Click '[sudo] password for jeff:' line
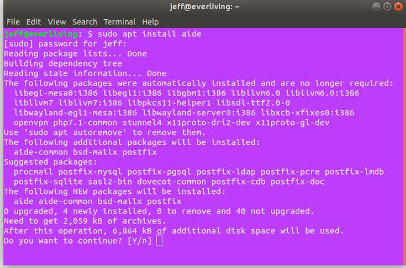406x268 pixels. click(x=65, y=43)
